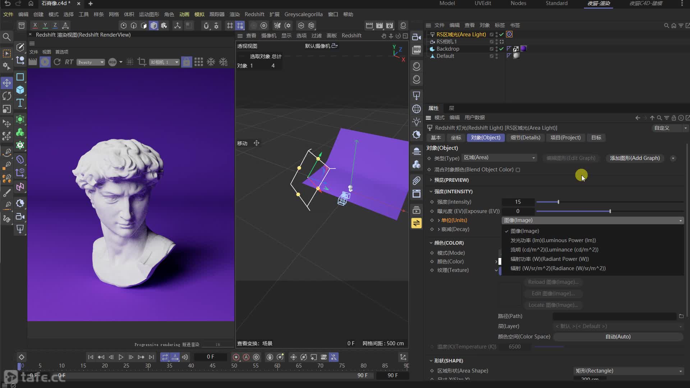Viewport: 690px width, 388px height.
Task: Toggle Z axis lock
Action: pyautogui.click(x=55, y=26)
